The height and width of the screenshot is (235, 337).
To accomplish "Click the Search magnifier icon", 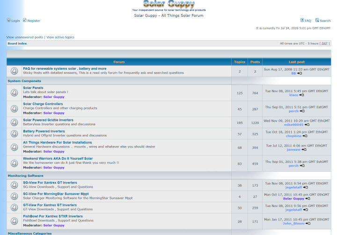I will pyautogui.click(x=317, y=20).
